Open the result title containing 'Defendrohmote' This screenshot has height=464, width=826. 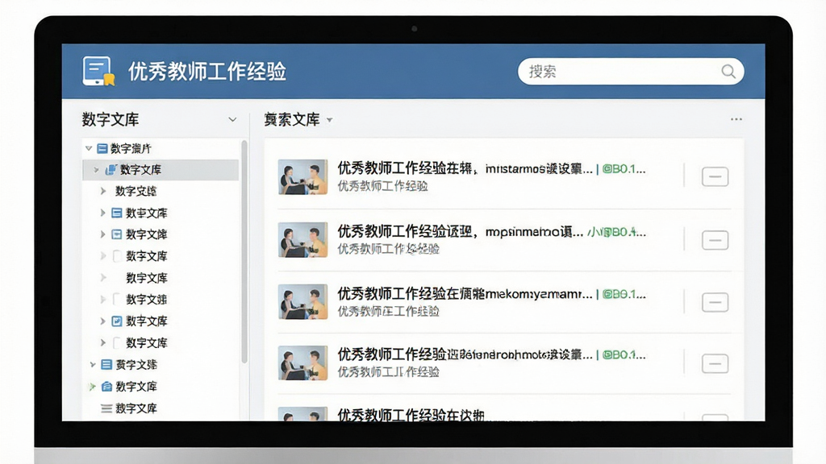465,354
